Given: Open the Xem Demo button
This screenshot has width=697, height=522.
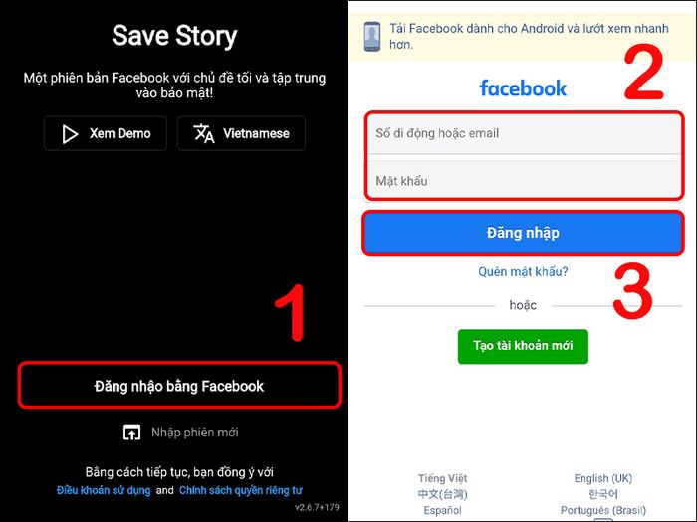Looking at the screenshot, I should [106, 133].
